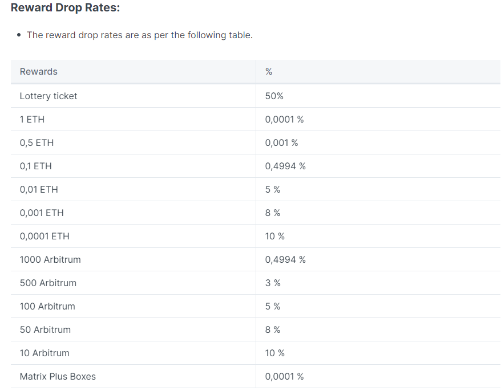The image size is (501, 391).
Task: Click the 0,0001 % value in 1 ETH row
Action: (x=284, y=119)
